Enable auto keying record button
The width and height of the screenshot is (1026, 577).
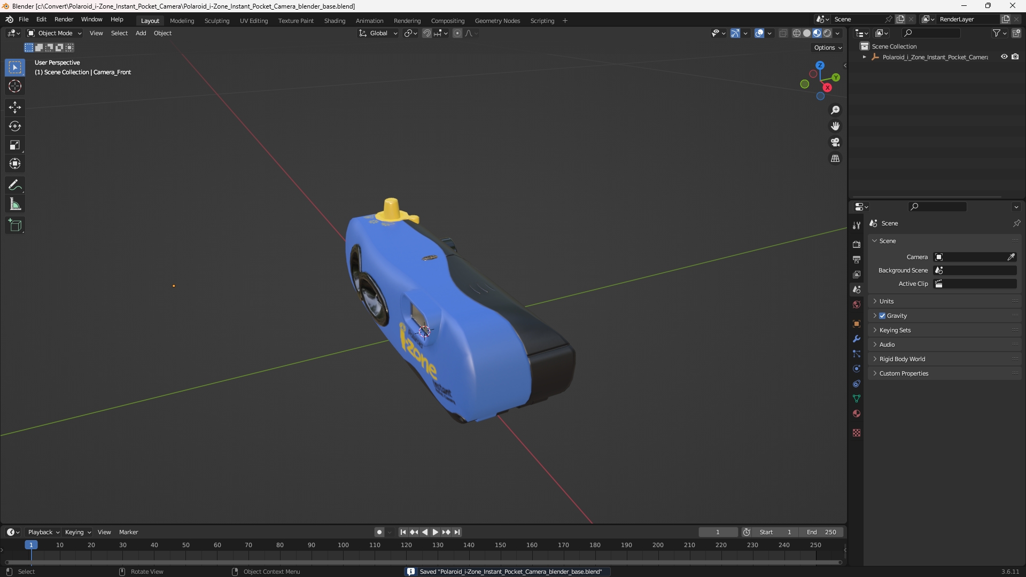point(379,532)
